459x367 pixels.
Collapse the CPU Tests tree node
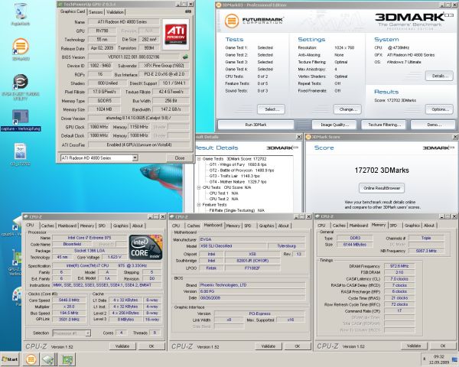[x=198, y=186]
